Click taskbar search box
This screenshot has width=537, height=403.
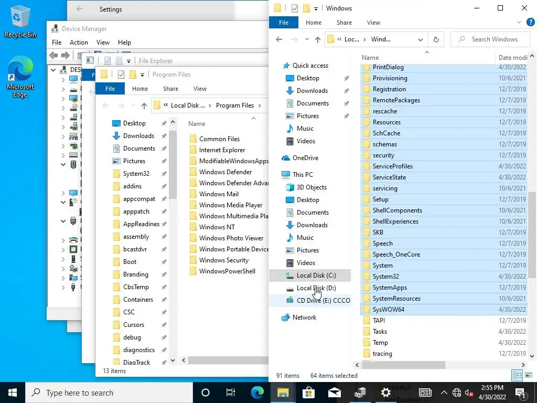click(109, 393)
